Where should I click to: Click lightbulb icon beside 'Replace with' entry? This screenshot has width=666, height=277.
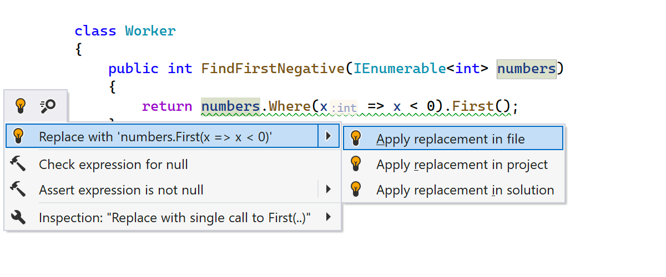pyautogui.click(x=18, y=136)
